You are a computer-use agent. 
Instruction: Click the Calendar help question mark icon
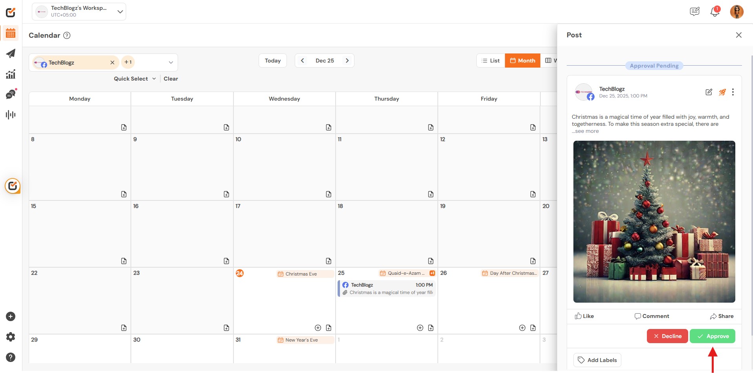point(67,35)
